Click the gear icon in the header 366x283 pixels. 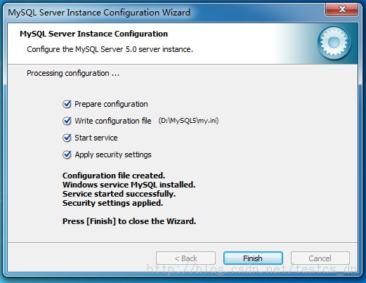click(x=334, y=43)
